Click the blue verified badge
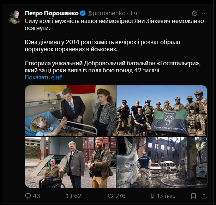Viewport: 216px width, 205px height. (x=83, y=13)
